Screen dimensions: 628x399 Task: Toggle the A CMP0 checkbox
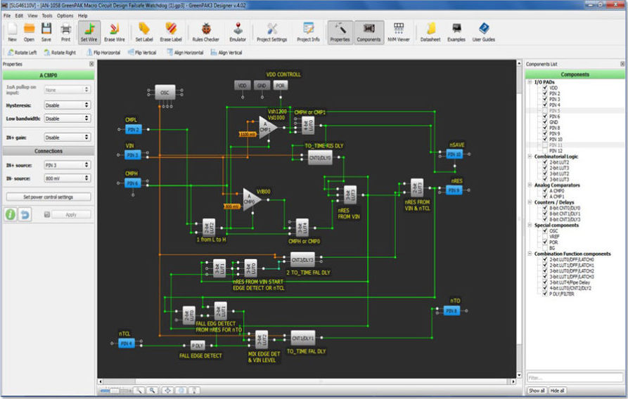(545, 190)
